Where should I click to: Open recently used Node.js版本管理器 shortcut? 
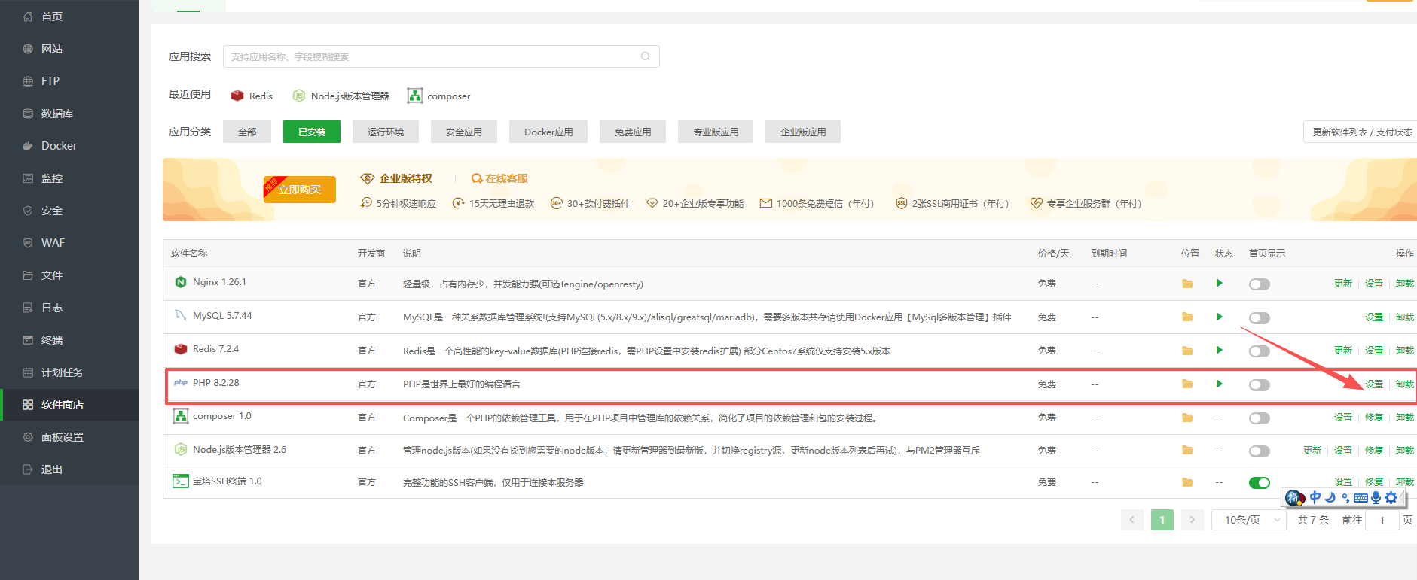(341, 96)
